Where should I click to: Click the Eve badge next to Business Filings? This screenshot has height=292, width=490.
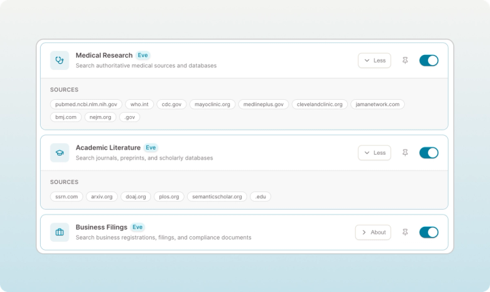[137, 227]
